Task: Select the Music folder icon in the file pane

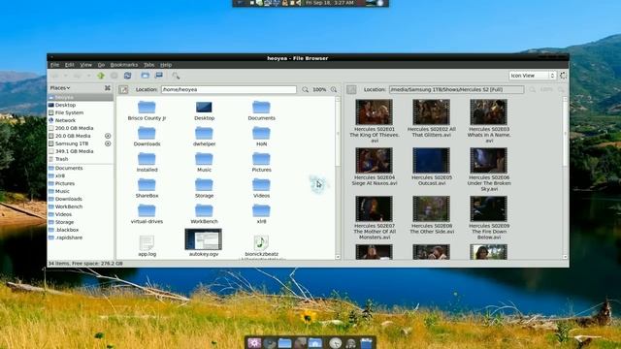Action: pyautogui.click(x=204, y=159)
